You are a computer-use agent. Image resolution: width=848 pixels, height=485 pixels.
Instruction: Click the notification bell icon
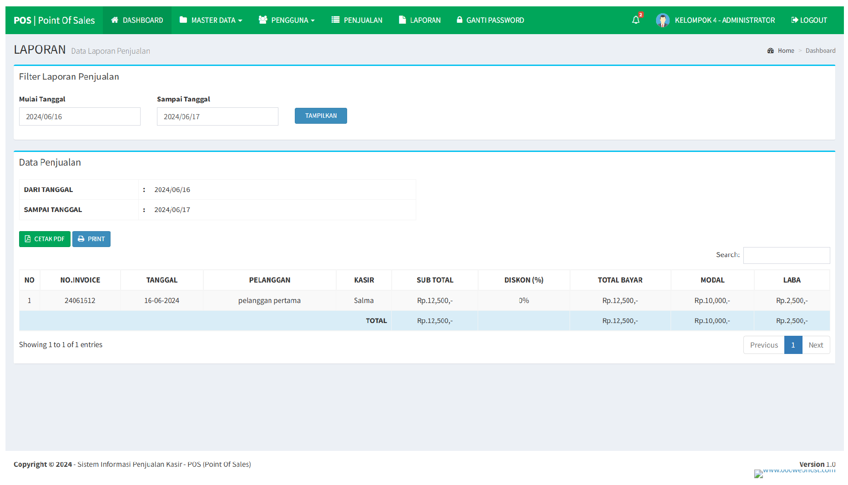pyautogui.click(x=636, y=20)
